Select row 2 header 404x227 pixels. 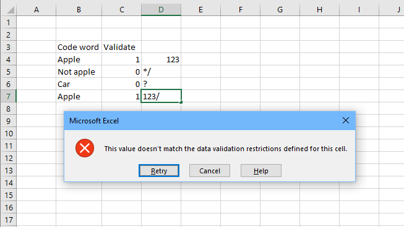(x=9, y=35)
